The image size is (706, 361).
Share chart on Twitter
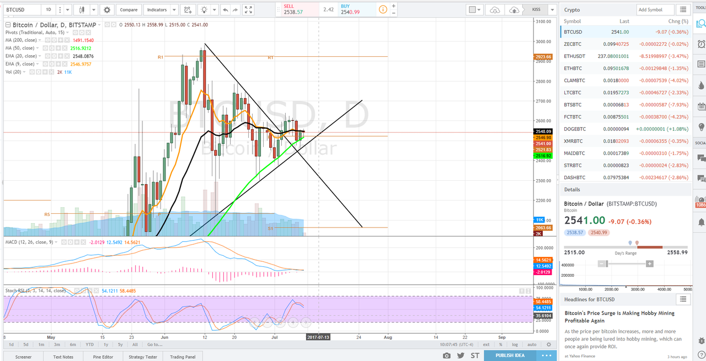coord(460,355)
